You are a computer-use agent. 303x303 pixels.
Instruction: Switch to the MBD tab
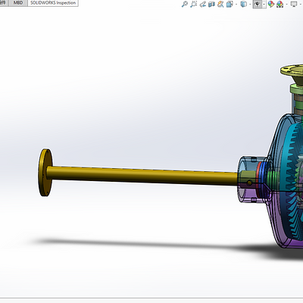pyautogui.click(x=18, y=3)
